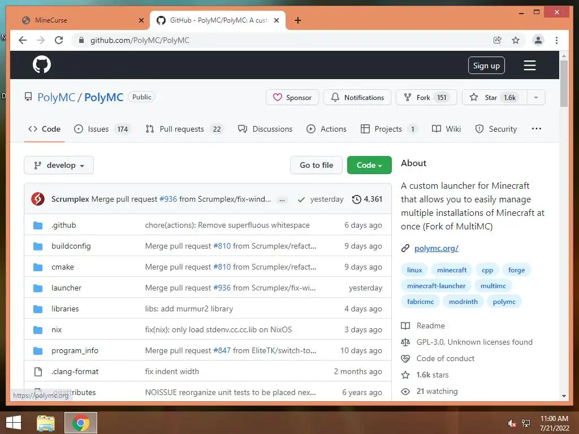
Task: Click the 1.6k stars link
Action: point(433,375)
